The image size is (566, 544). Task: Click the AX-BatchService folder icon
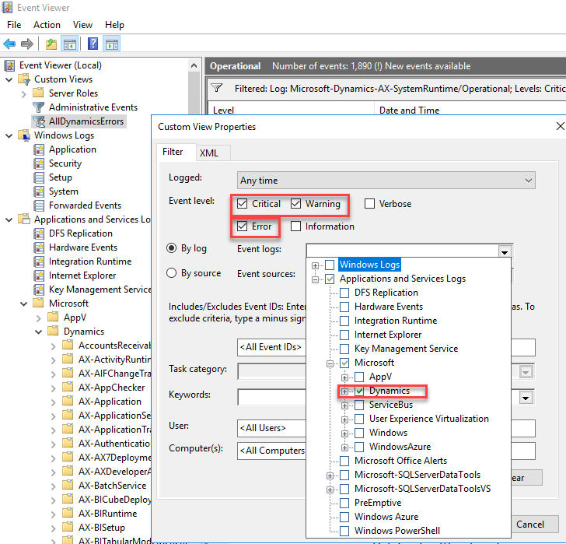click(x=68, y=485)
